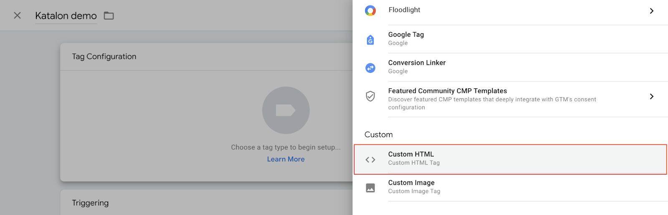This screenshot has width=668, height=215.
Task: Choose the Google Tag option
Action: tap(510, 39)
